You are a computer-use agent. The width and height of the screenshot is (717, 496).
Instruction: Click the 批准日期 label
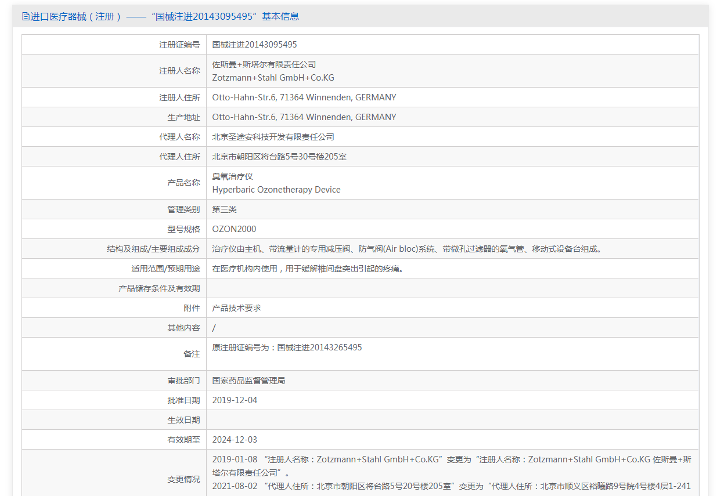(x=184, y=400)
